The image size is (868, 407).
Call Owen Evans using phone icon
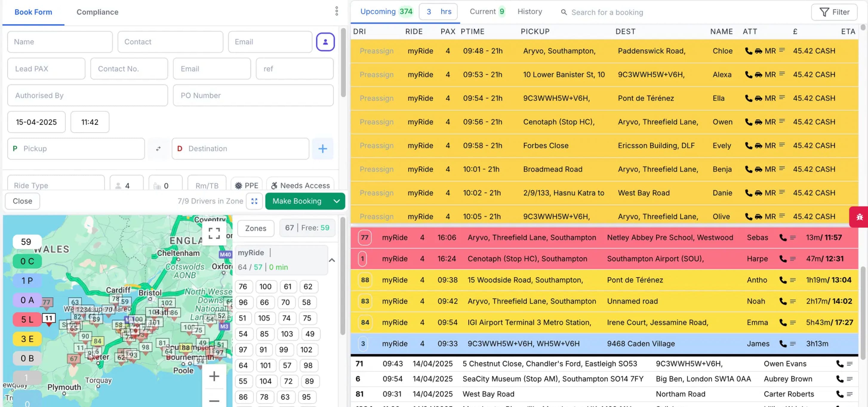point(840,364)
